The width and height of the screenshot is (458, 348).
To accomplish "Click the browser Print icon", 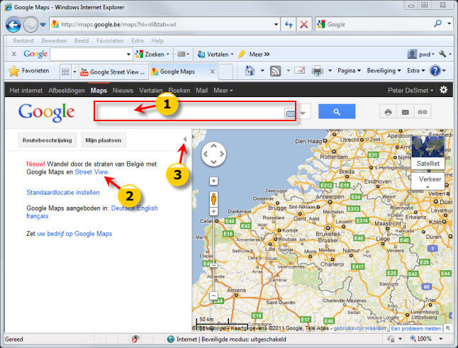I will coord(317,71).
